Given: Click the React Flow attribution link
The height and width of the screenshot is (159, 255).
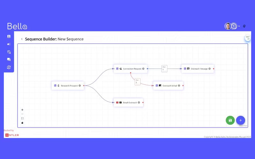Looking at the screenshot, I should click(243, 126).
